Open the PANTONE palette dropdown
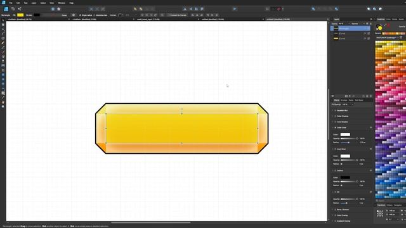Image resolution: width=406 pixels, height=228 pixels. coord(388,37)
